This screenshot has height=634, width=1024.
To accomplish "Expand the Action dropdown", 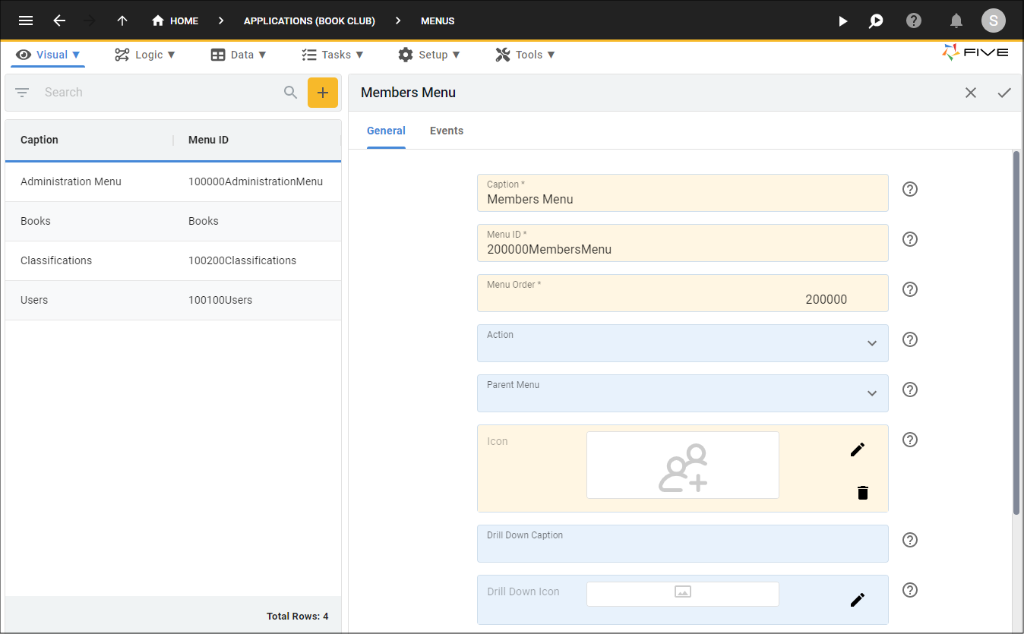I will point(872,343).
